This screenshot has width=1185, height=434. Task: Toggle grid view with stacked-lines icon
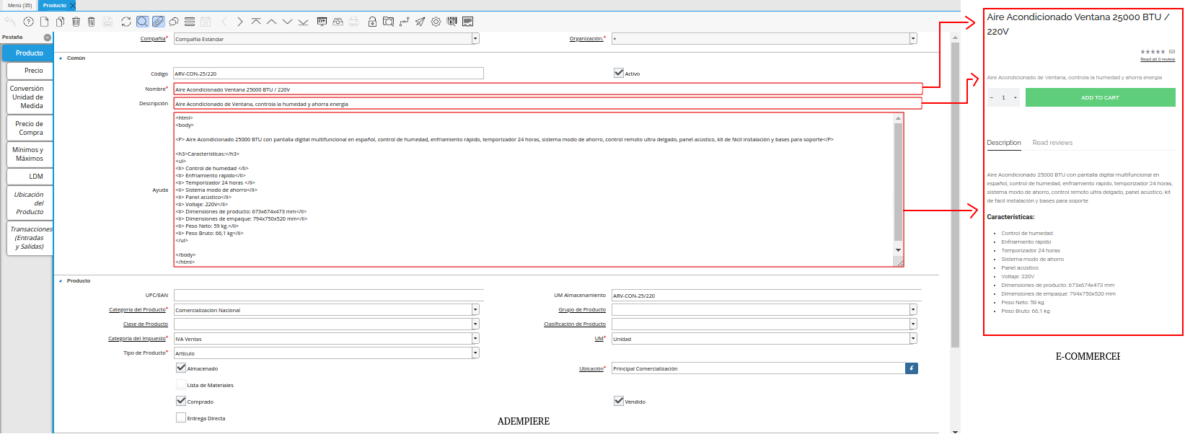190,22
